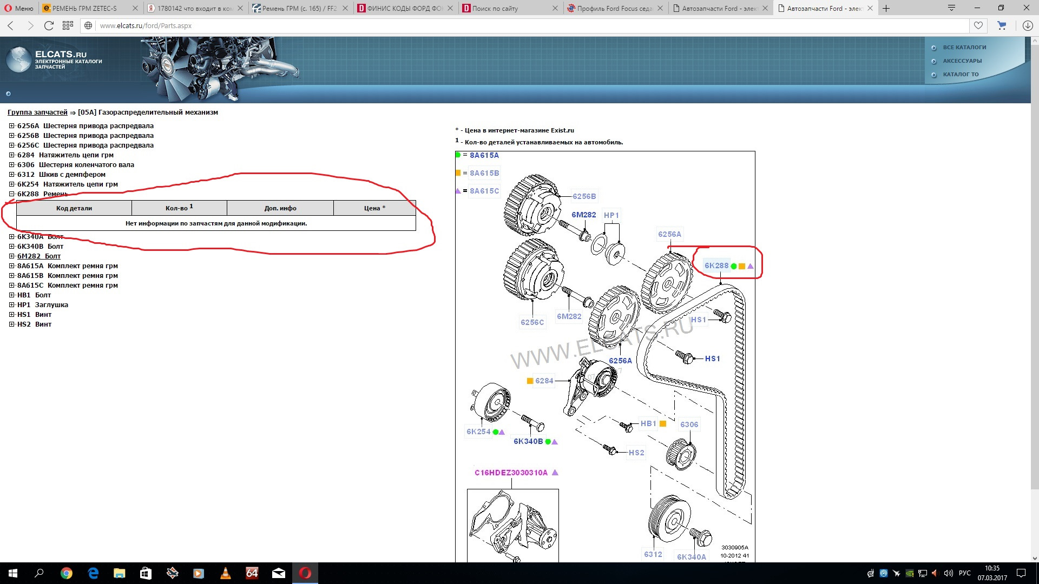Open the Opera tab menu icon
This screenshot has width=1039, height=584.
(x=951, y=8)
